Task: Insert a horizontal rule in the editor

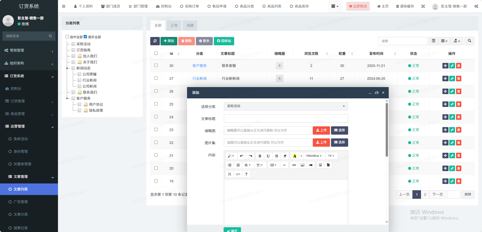Action: pos(284,165)
